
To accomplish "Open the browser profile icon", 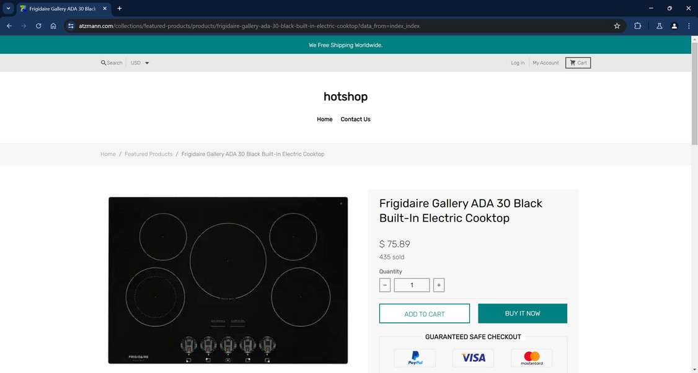I will coord(674,26).
